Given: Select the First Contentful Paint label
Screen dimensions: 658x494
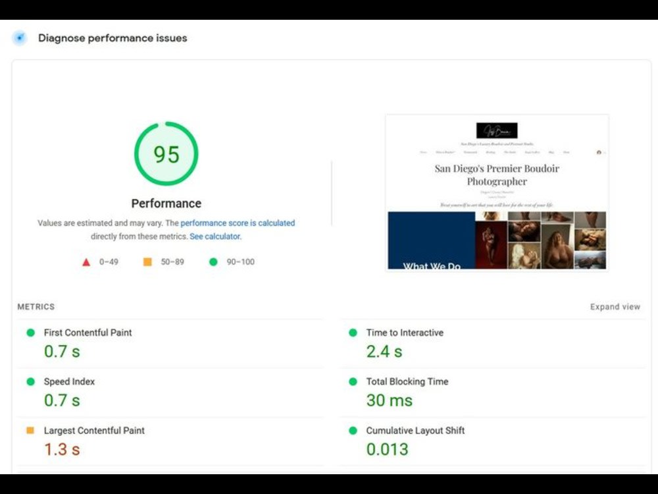Looking at the screenshot, I should [88, 333].
